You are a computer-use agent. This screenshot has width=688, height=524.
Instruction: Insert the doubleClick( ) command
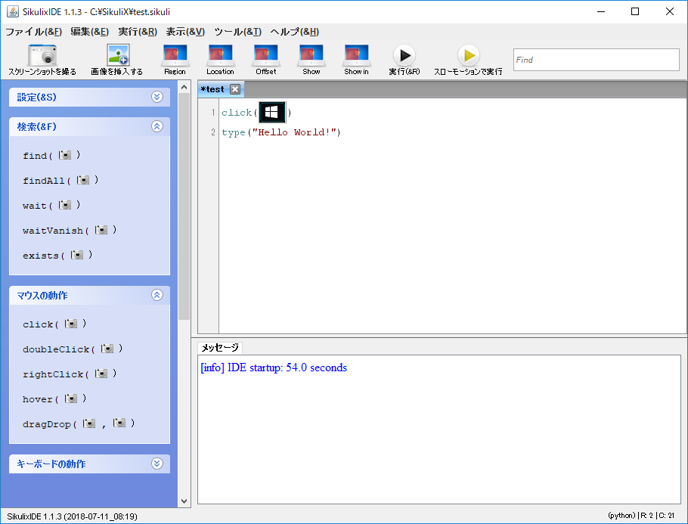[x=73, y=349]
